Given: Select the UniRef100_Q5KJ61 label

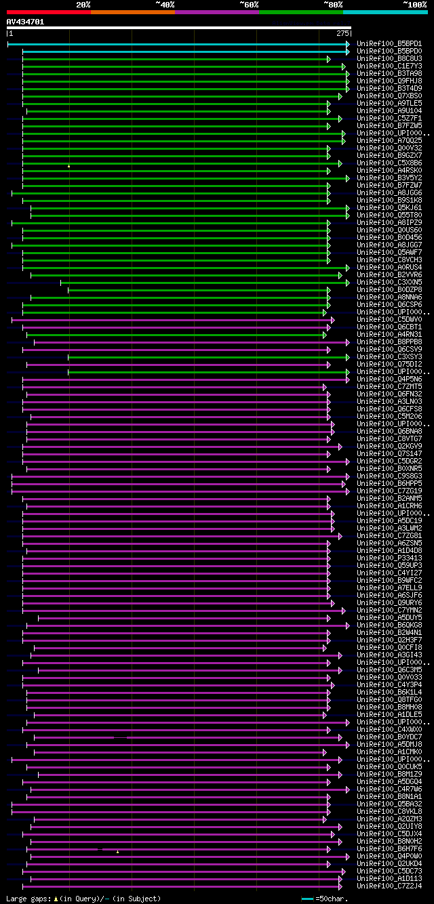Looking at the screenshot, I should [x=389, y=208].
